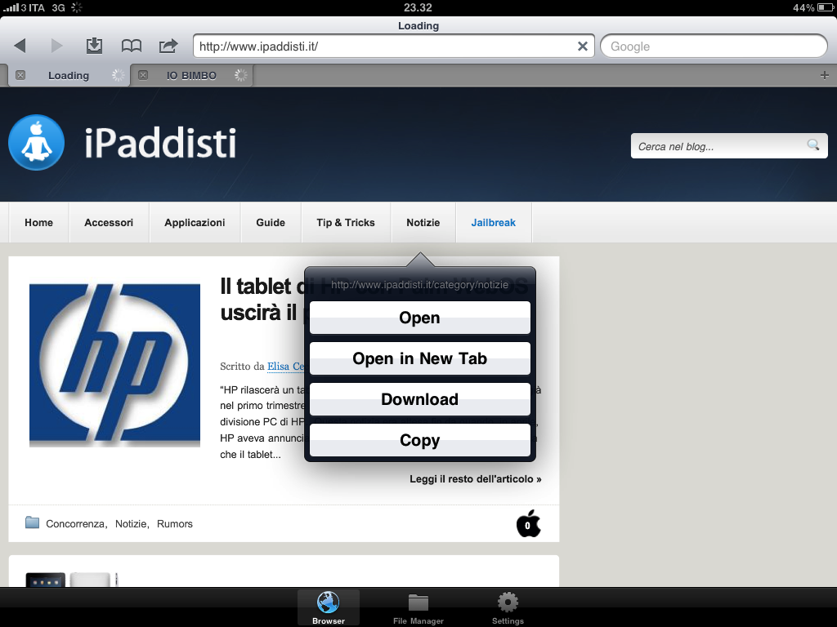Screen dimensions: 837x627
Task: Switch to the IO BIMBO tab
Action: pyautogui.click(x=191, y=76)
